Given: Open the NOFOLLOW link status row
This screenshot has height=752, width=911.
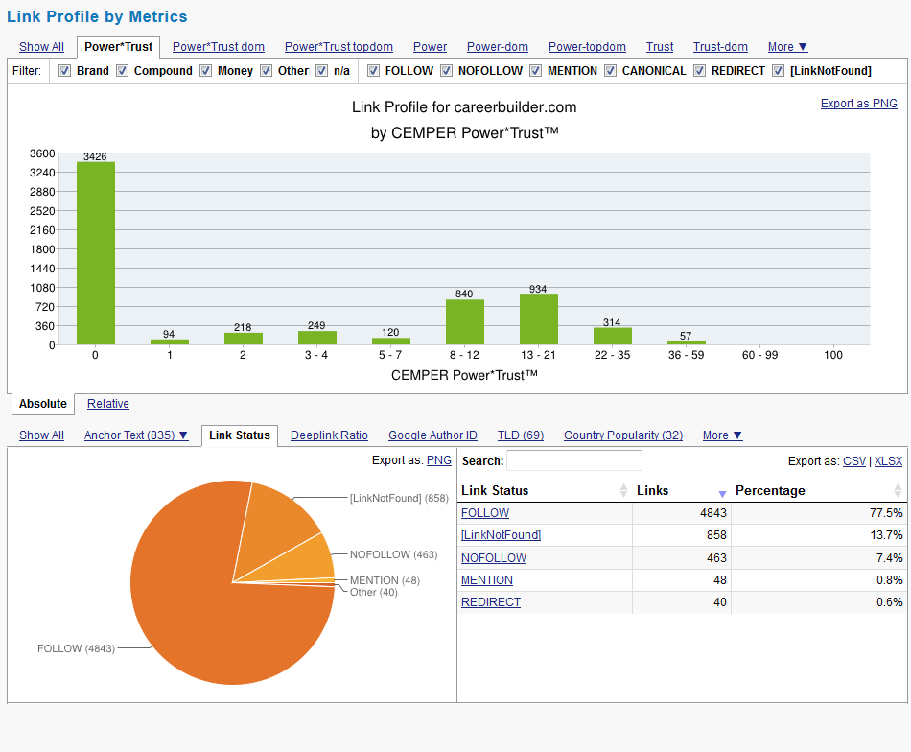Looking at the screenshot, I should click(494, 558).
